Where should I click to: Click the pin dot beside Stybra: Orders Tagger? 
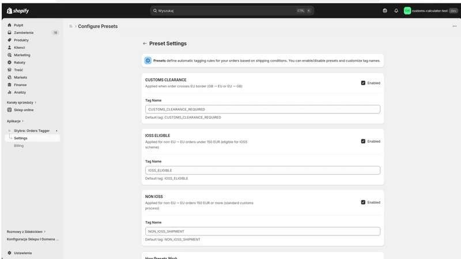[x=56, y=131]
